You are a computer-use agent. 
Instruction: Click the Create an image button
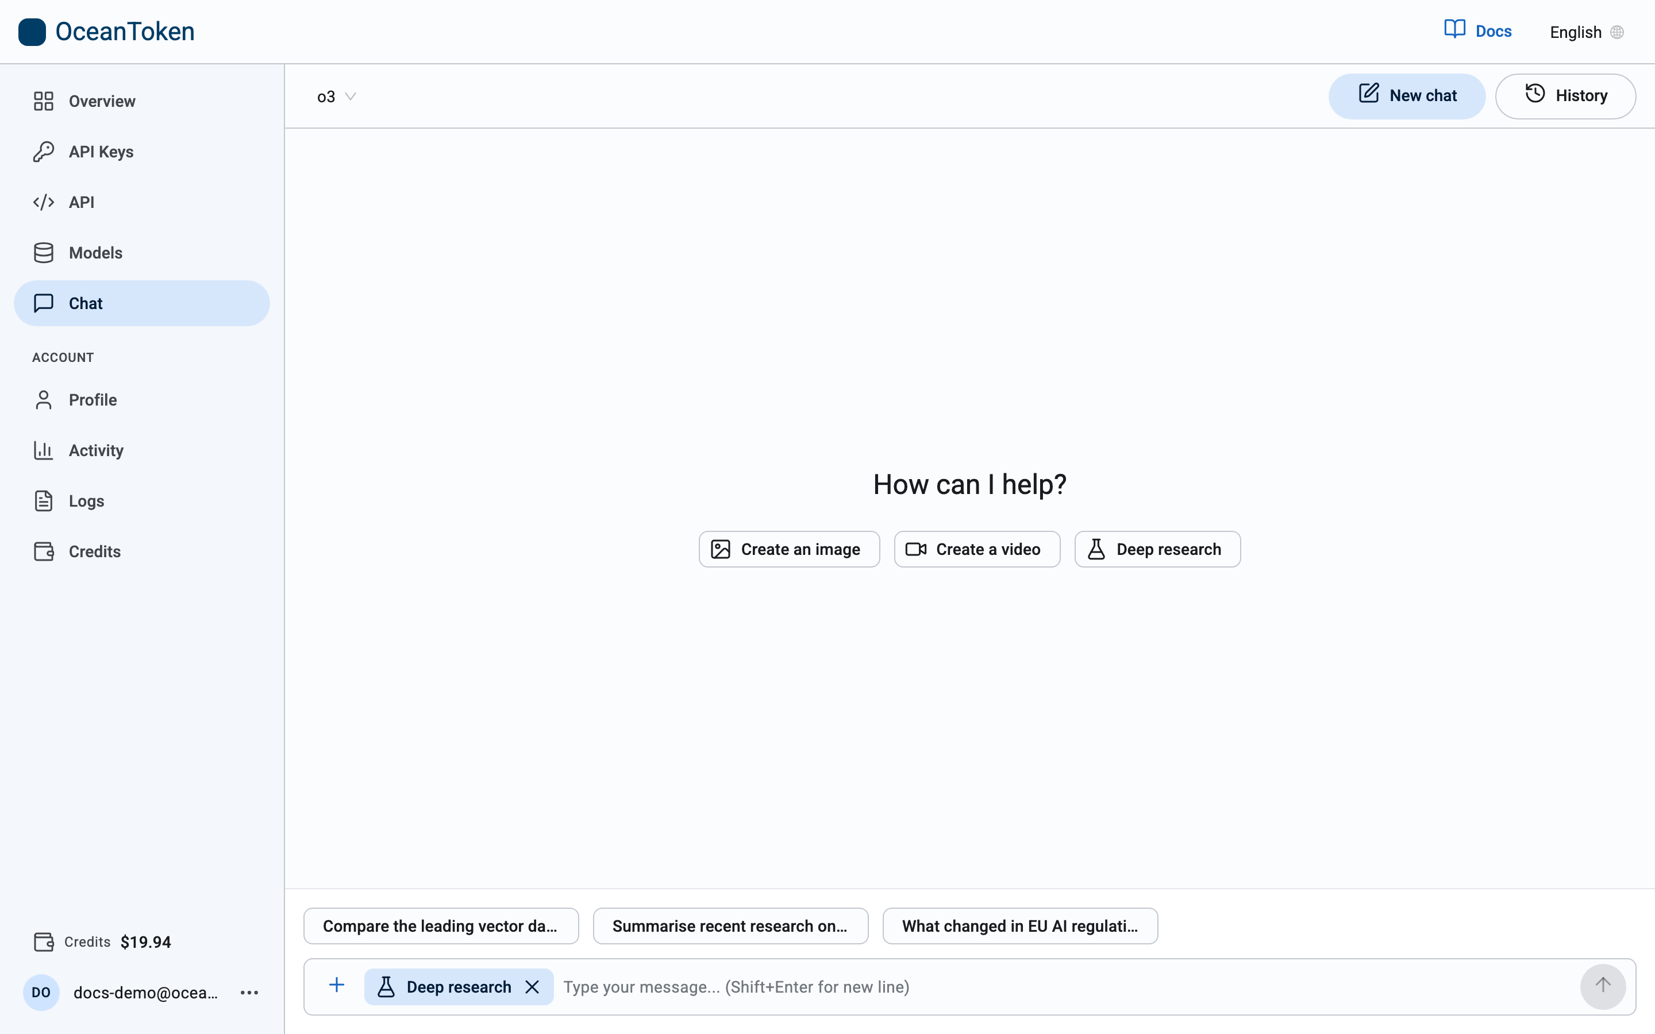[x=789, y=549]
